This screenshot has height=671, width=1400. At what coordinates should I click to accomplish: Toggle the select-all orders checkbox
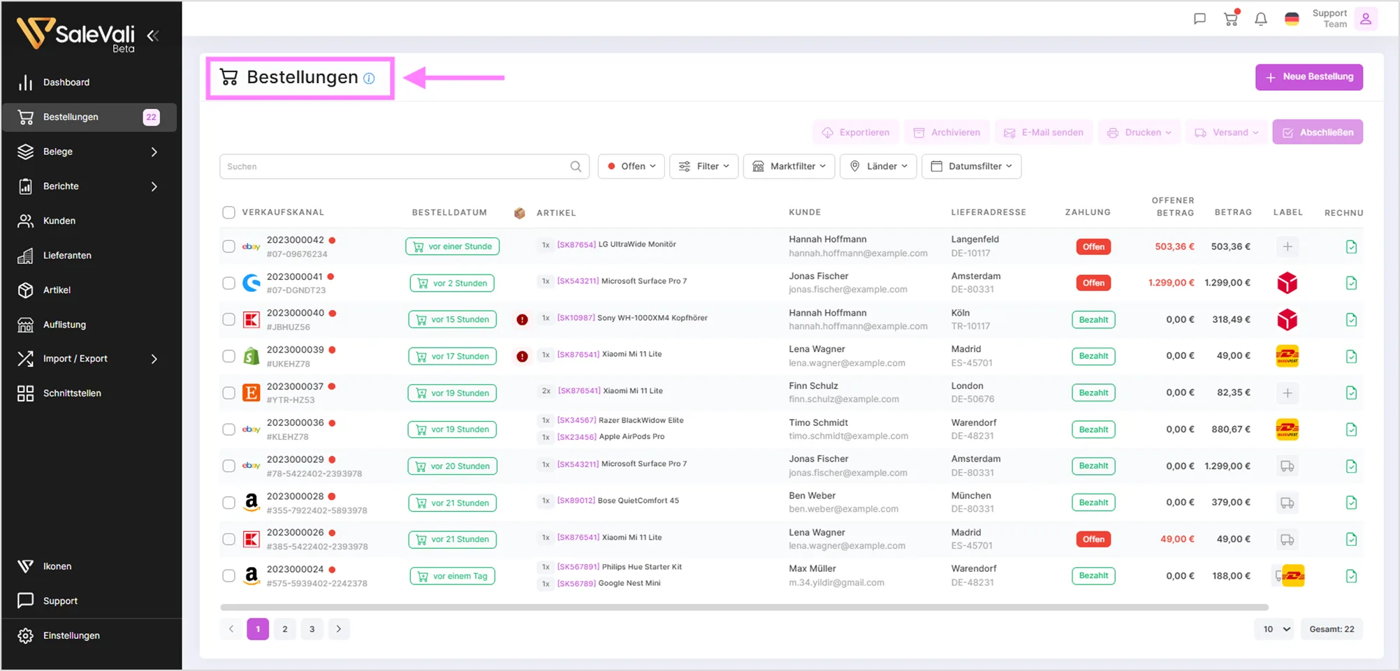tap(228, 212)
